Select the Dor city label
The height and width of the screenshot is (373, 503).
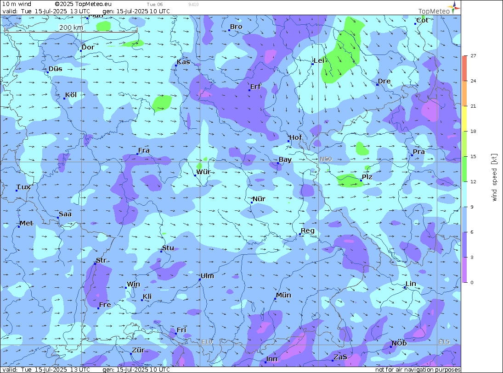[88, 47]
